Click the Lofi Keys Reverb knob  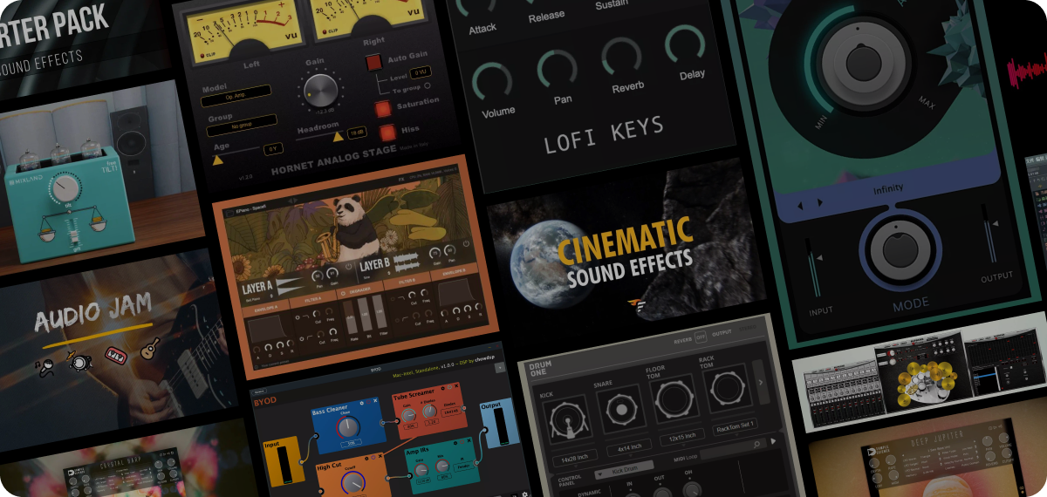(622, 58)
